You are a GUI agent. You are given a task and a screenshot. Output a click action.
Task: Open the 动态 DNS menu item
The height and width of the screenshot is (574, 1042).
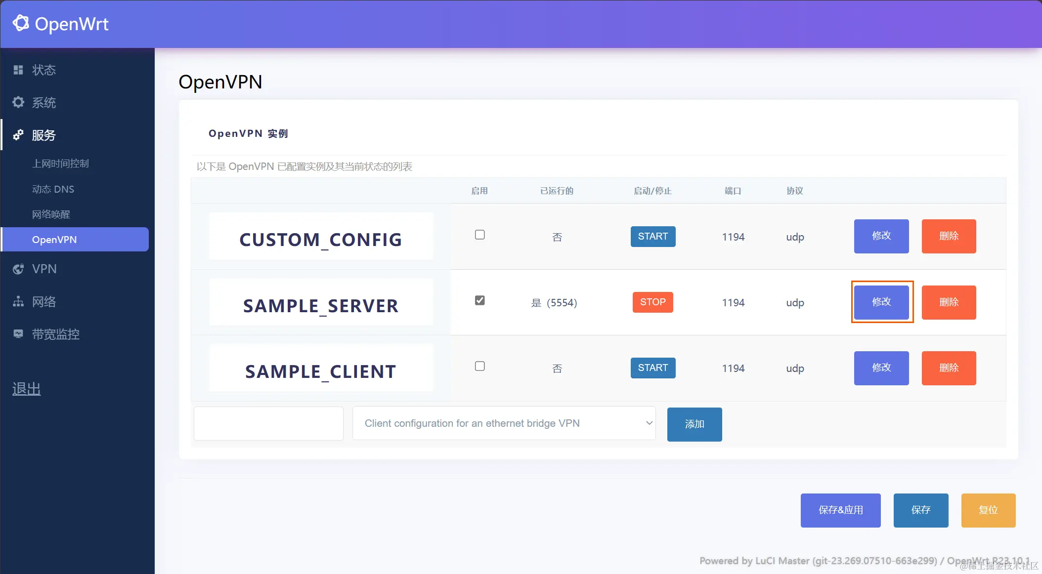(x=53, y=189)
